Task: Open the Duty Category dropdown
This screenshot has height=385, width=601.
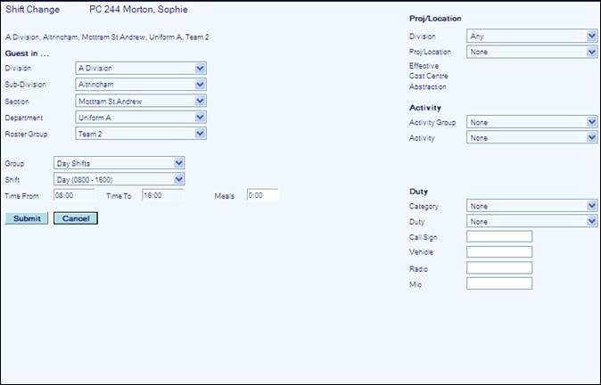Action: coord(531,206)
